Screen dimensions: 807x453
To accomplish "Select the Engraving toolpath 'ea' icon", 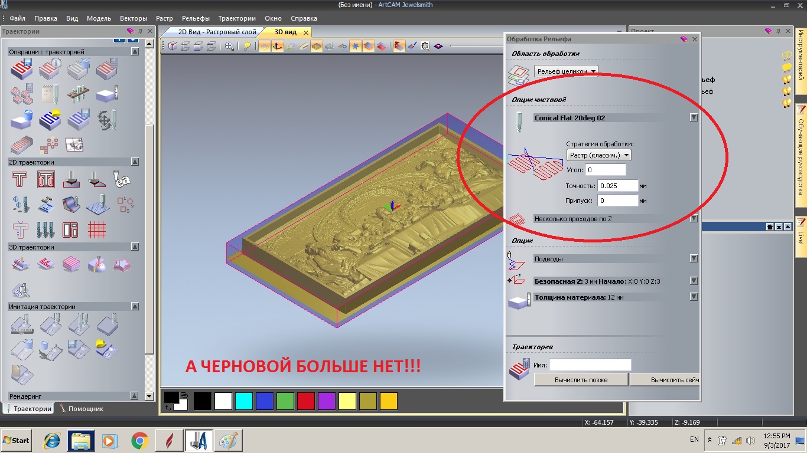I will [122, 179].
